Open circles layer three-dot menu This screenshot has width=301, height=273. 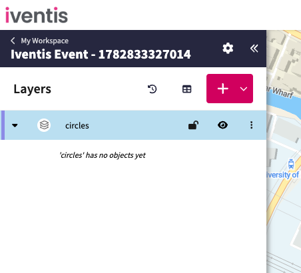coord(251,125)
